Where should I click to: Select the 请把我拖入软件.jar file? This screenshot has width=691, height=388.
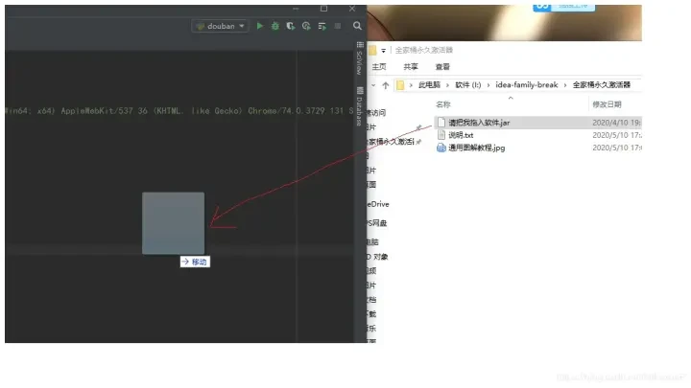(478, 122)
